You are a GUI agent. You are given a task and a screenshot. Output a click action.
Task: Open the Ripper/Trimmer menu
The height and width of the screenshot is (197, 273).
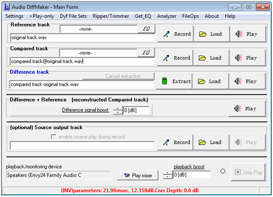point(111,16)
